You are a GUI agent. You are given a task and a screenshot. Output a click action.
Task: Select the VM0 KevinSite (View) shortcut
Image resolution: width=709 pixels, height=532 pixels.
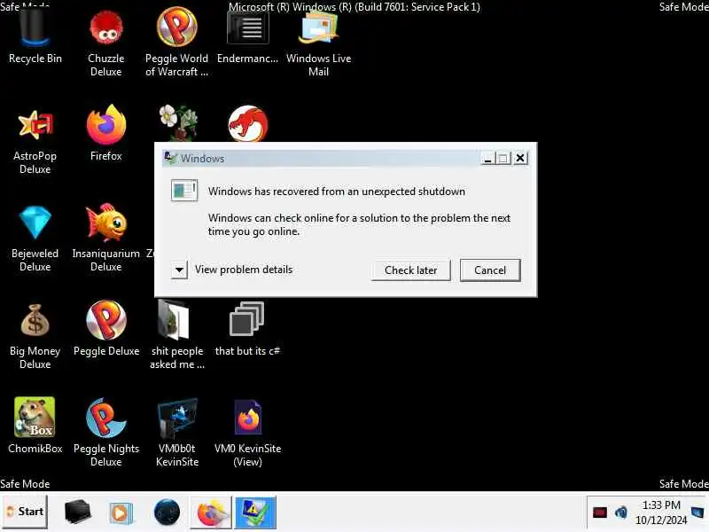[247, 433]
